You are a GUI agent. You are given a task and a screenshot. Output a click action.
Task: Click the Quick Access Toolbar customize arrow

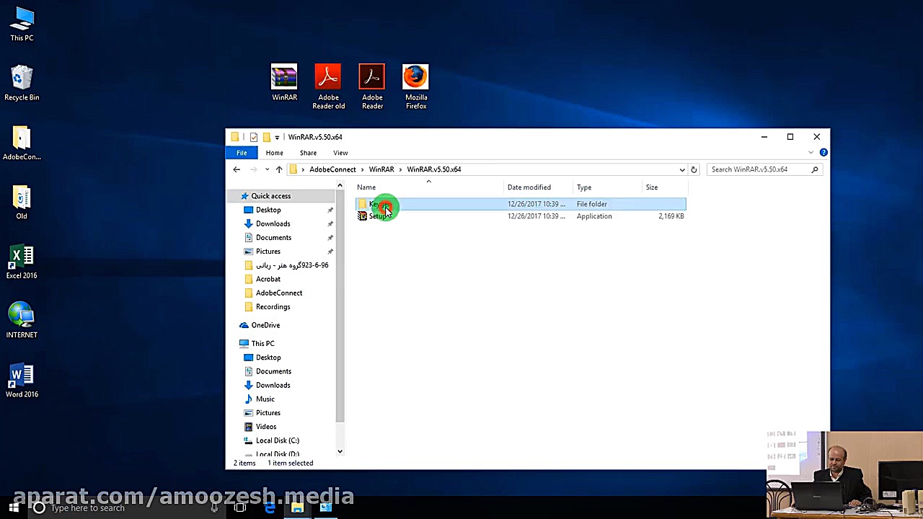(277, 137)
